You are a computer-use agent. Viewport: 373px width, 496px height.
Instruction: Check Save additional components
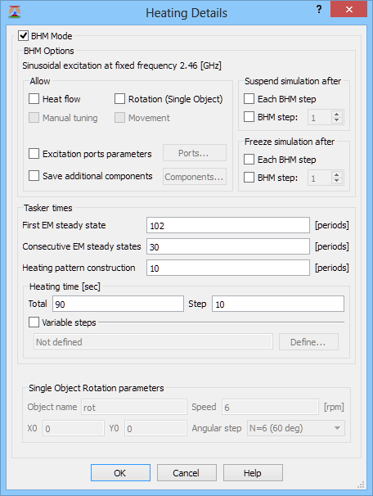click(x=34, y=175)
